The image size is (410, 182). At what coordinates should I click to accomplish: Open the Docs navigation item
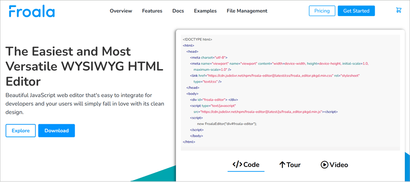tap(178, 11)
